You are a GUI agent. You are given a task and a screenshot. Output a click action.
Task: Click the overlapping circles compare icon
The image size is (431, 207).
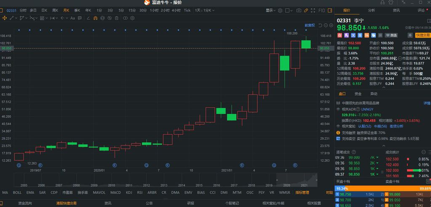(125, 18)
